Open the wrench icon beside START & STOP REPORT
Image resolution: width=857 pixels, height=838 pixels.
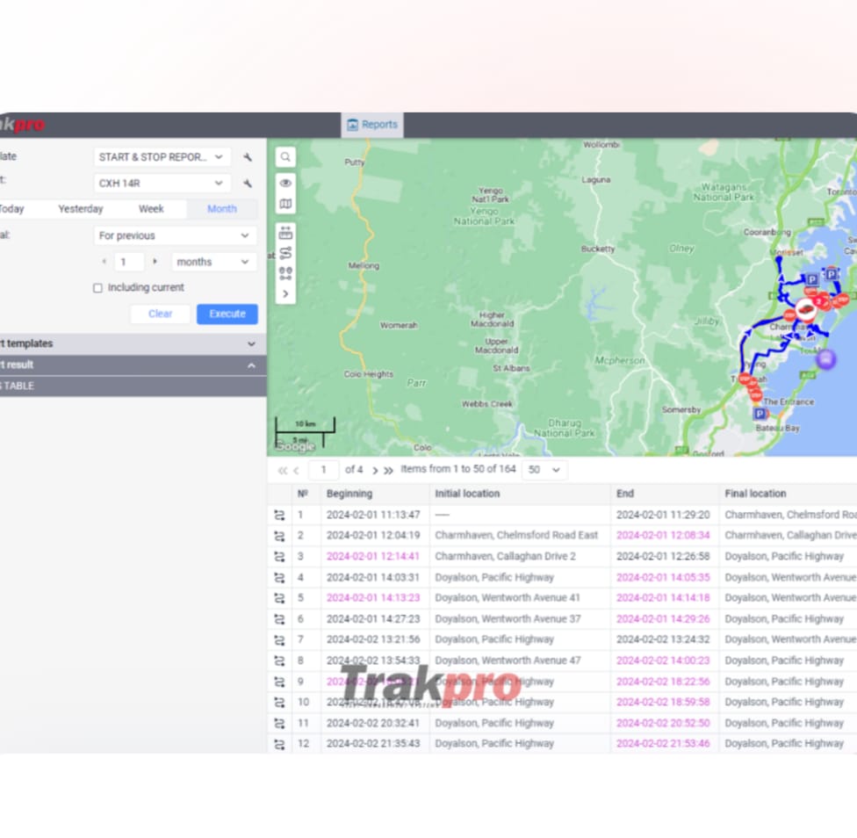pos(247,156)
